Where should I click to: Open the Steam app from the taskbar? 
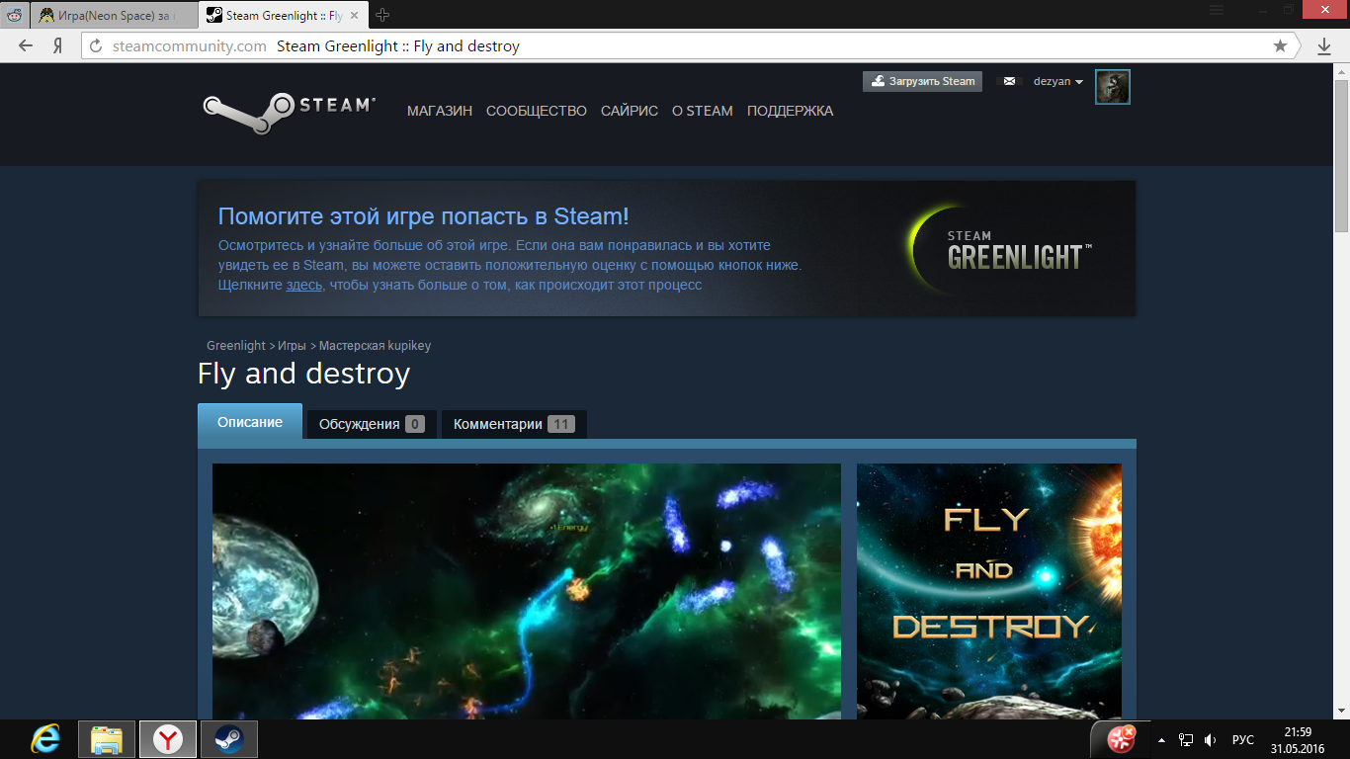coord(228,739)
